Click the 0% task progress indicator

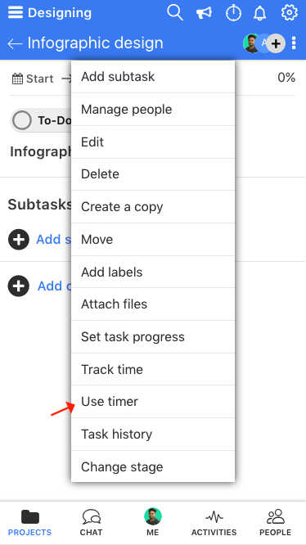pyautogui.click(x=286, y=78)
